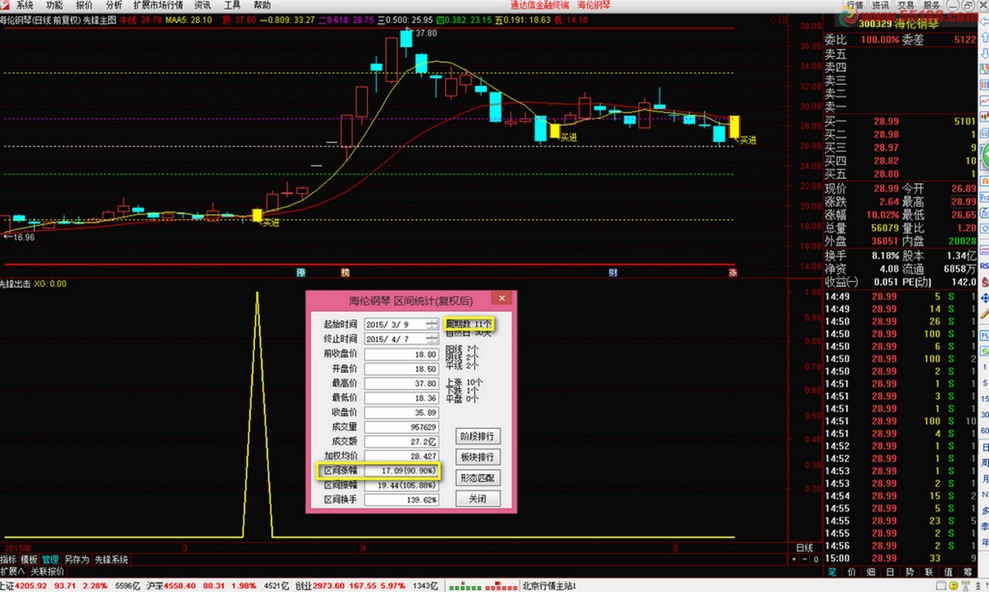Switch to 服务 top-right tab
Image resolution: width=989 pixels, height=592 pixels.
(930, 5)
